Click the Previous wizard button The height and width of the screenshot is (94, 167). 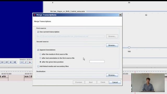(79, 82)
